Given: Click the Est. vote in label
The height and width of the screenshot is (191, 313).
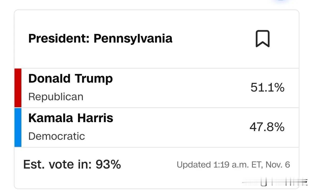Looking at the screenshot, I should click(58, 164).
